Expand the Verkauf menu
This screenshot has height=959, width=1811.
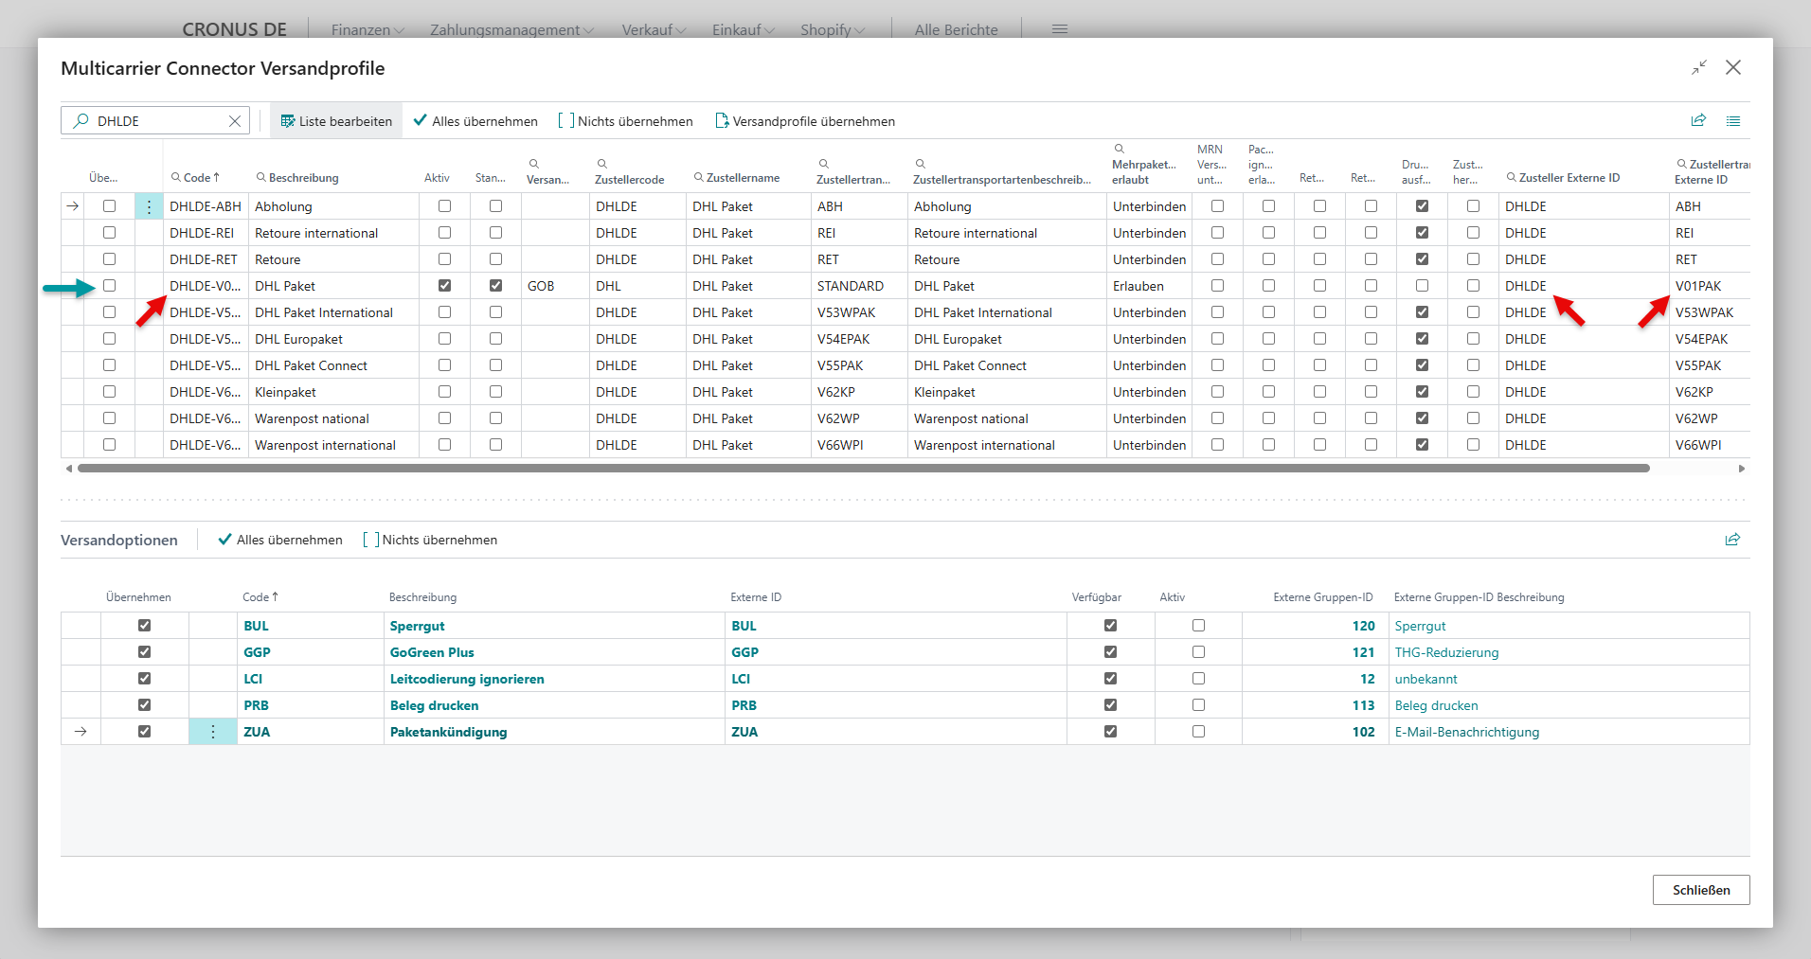tap(654, 29)
